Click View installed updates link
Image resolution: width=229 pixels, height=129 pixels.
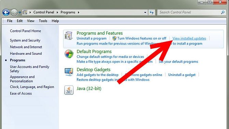pyautogui.click(x=189, y=38)
